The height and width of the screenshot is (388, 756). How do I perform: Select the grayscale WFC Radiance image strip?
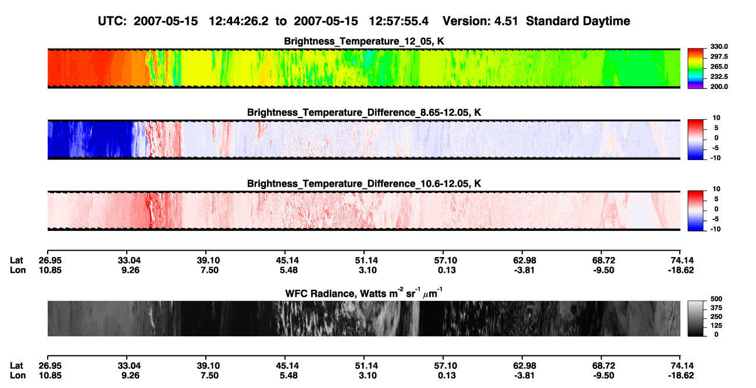coord(364,318)
